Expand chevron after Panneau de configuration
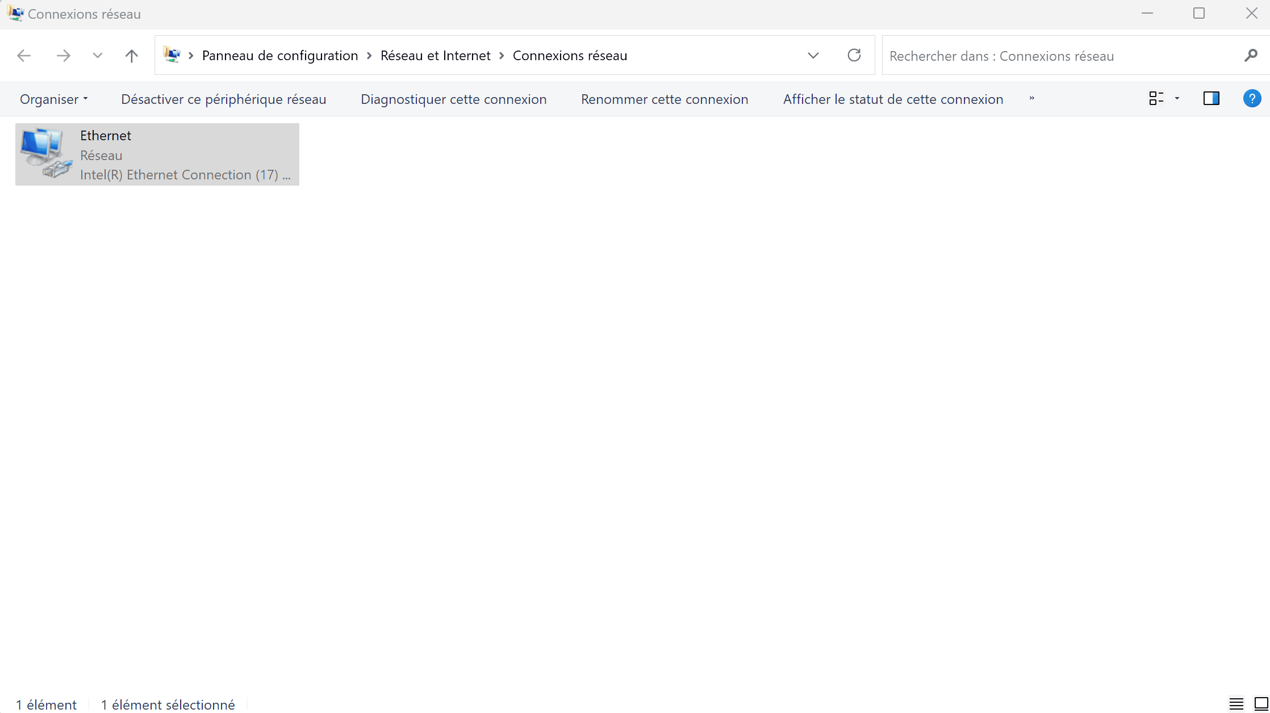The width and height of the screenshot is (1270, 713). click(x=369, y=56)
